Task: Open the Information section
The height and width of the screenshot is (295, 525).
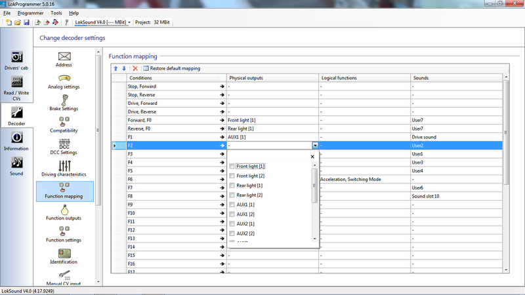Action: 16,141
